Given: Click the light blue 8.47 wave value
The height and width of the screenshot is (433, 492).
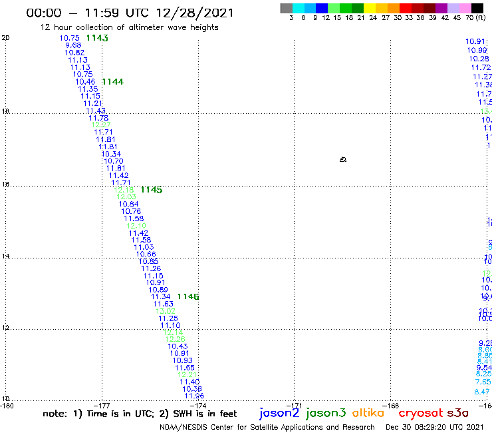Looking at the screenshot, I should (482, 392).
